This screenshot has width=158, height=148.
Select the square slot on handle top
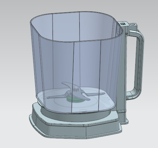(x=123, y=24)
